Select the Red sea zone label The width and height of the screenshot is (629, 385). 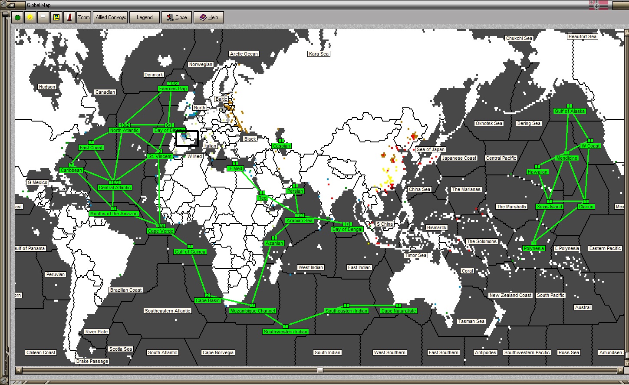(x=262, y=198)
